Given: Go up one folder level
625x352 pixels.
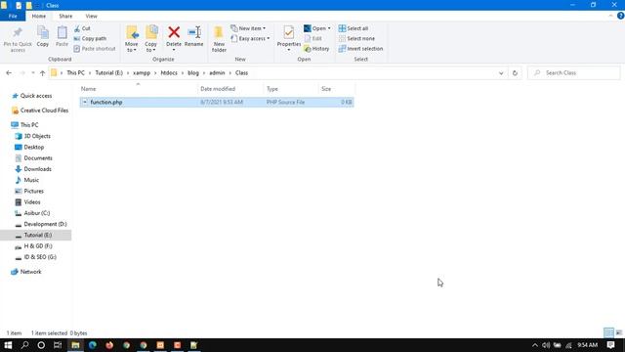Looking at the screenshot, I should (42, 73).
